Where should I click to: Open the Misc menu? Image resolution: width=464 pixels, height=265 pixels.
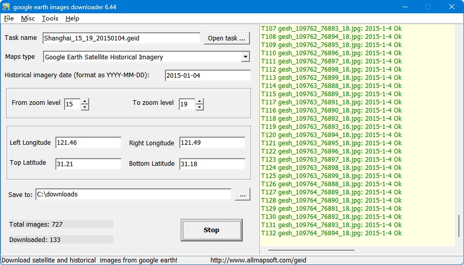[28, 18]
